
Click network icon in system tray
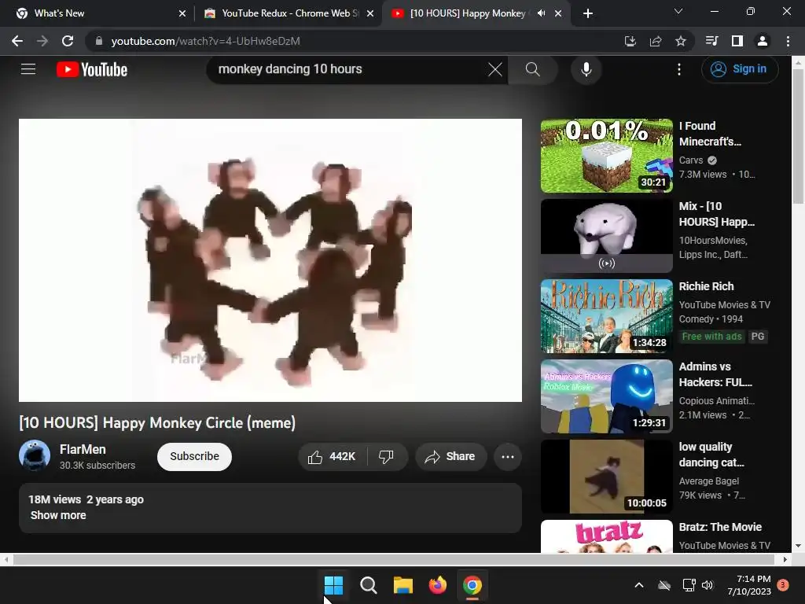(689, 585)
